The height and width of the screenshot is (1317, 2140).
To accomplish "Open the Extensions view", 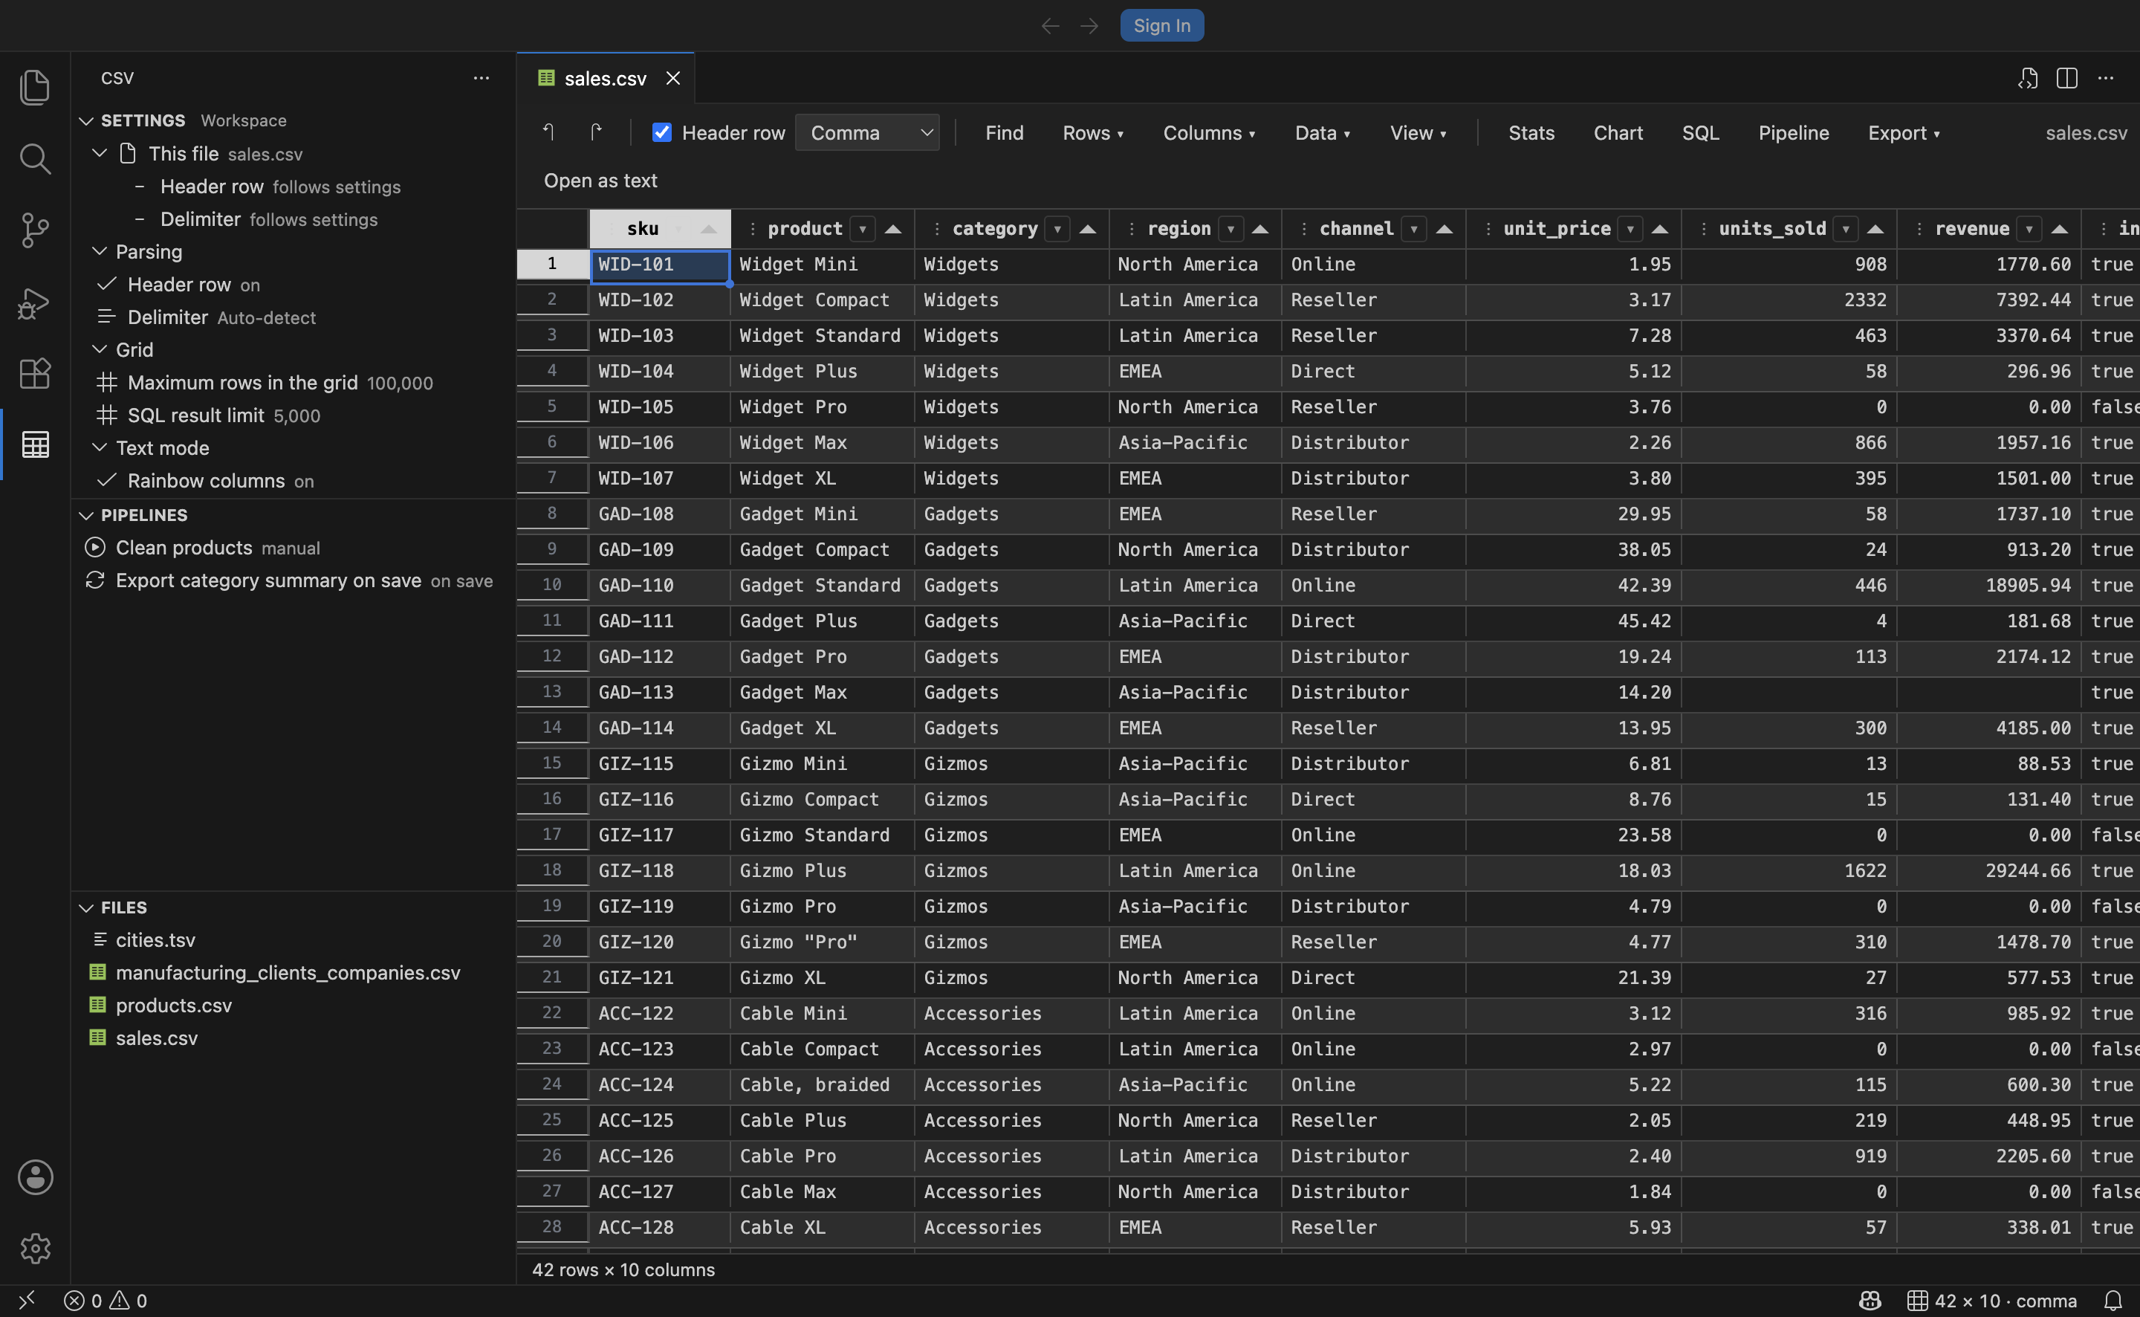I will click(35, 374).
